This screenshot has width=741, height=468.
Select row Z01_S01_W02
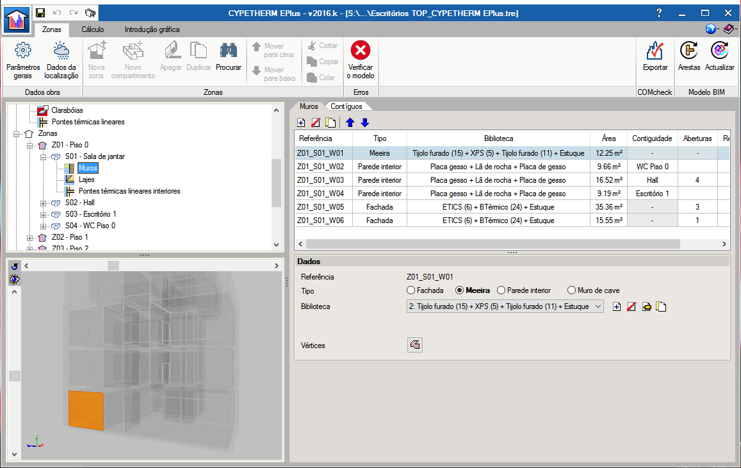pyautogui.click(x=512, y=167)
